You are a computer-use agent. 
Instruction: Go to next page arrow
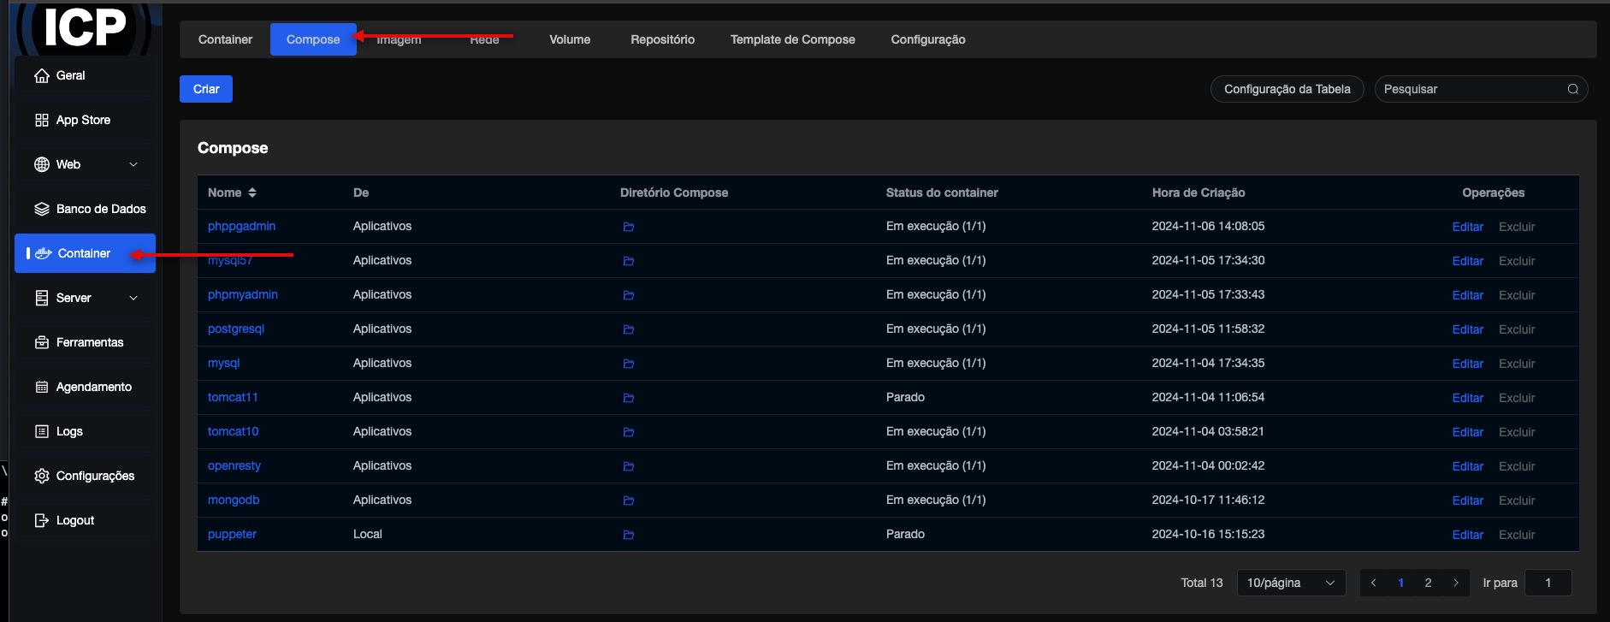coord(1455,583)
